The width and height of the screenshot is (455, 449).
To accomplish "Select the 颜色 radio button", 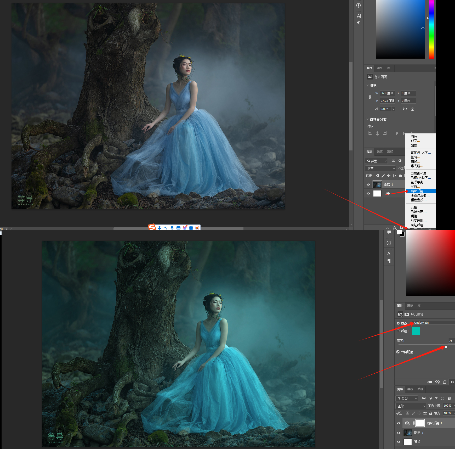I will click(x=398, y=331).
